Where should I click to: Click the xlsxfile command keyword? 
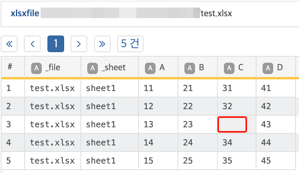tap(25, 14)
